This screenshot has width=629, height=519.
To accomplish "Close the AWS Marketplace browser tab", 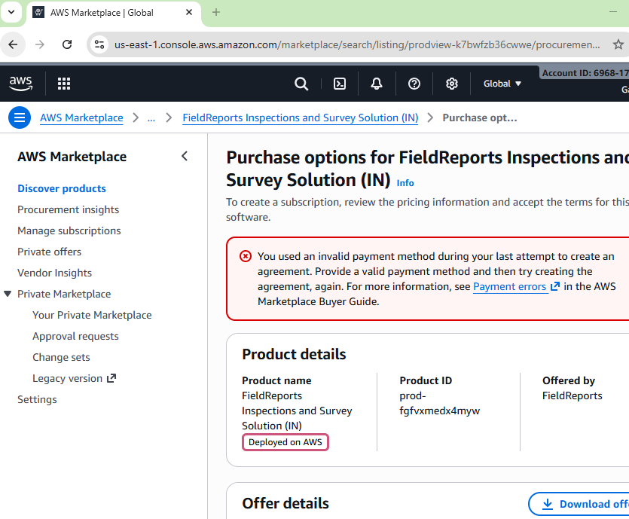I will (x=189, y=13).
